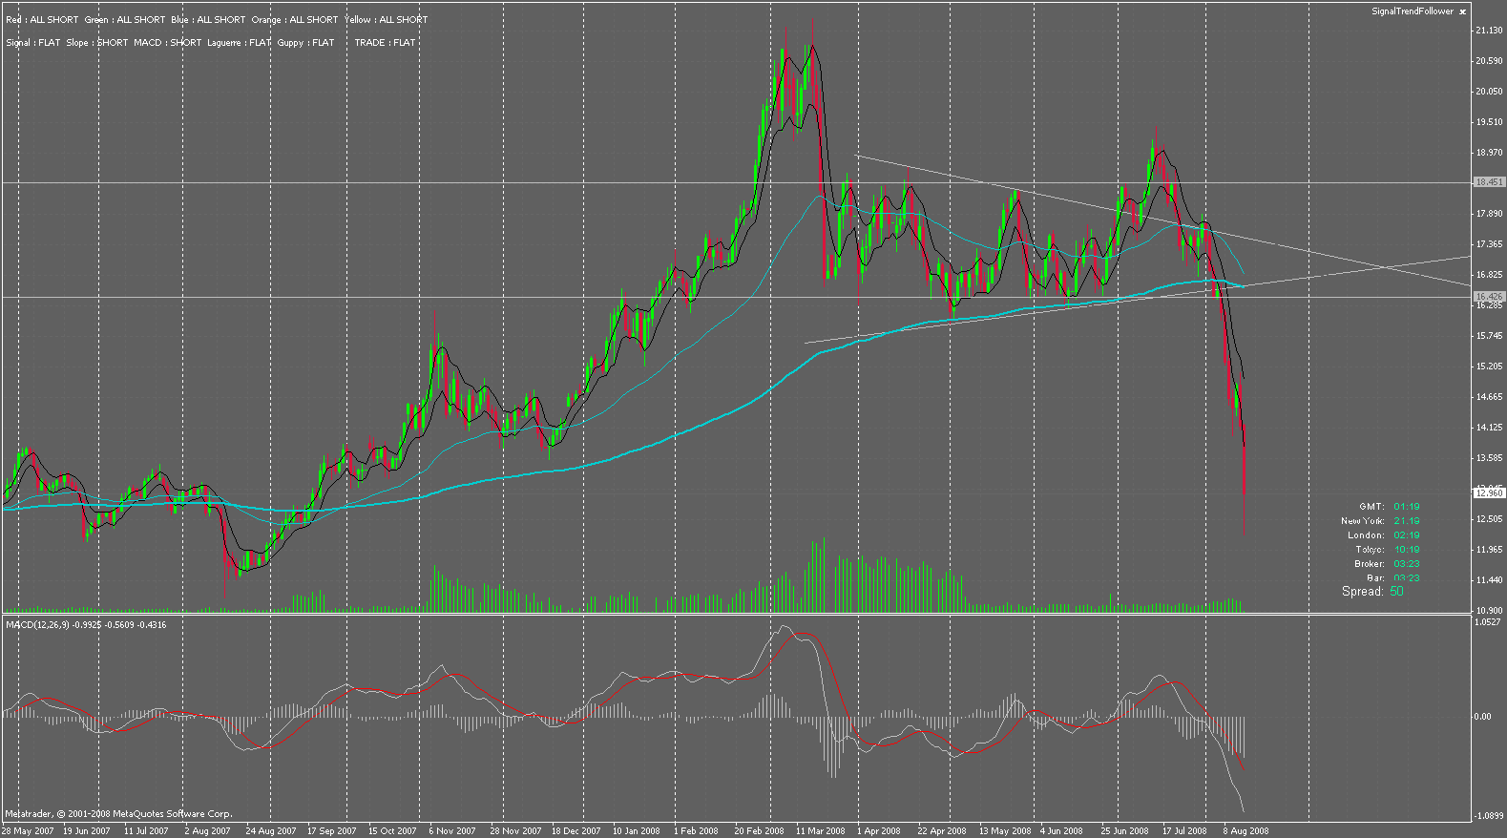Viewport: 1507px width, 838px height.
Task: Click the 11 Mar 2008 date on time axis
Action: pyautogui.click(x=820, y=831)
